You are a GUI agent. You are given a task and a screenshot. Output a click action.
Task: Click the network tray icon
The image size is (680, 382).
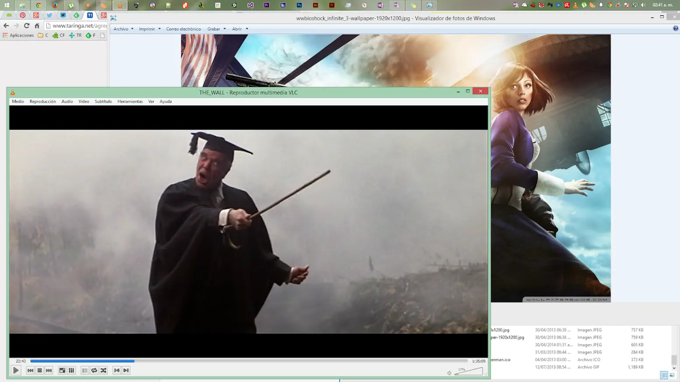pyautogui.click(x=635, y=5)
